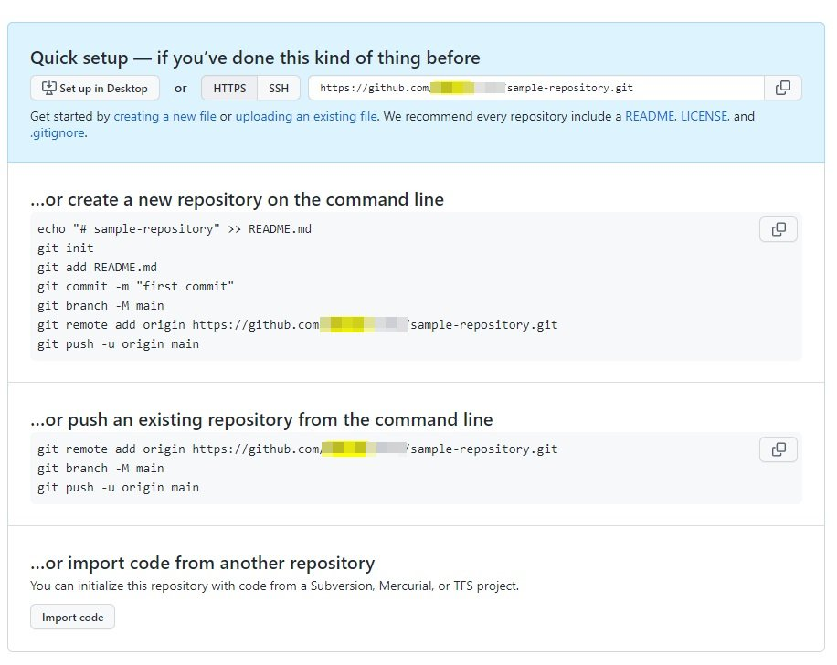
Task: Click the Quick setup heading text
Action: (255, 58)
